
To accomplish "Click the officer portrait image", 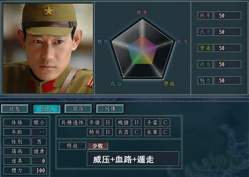I will [48, 48].
